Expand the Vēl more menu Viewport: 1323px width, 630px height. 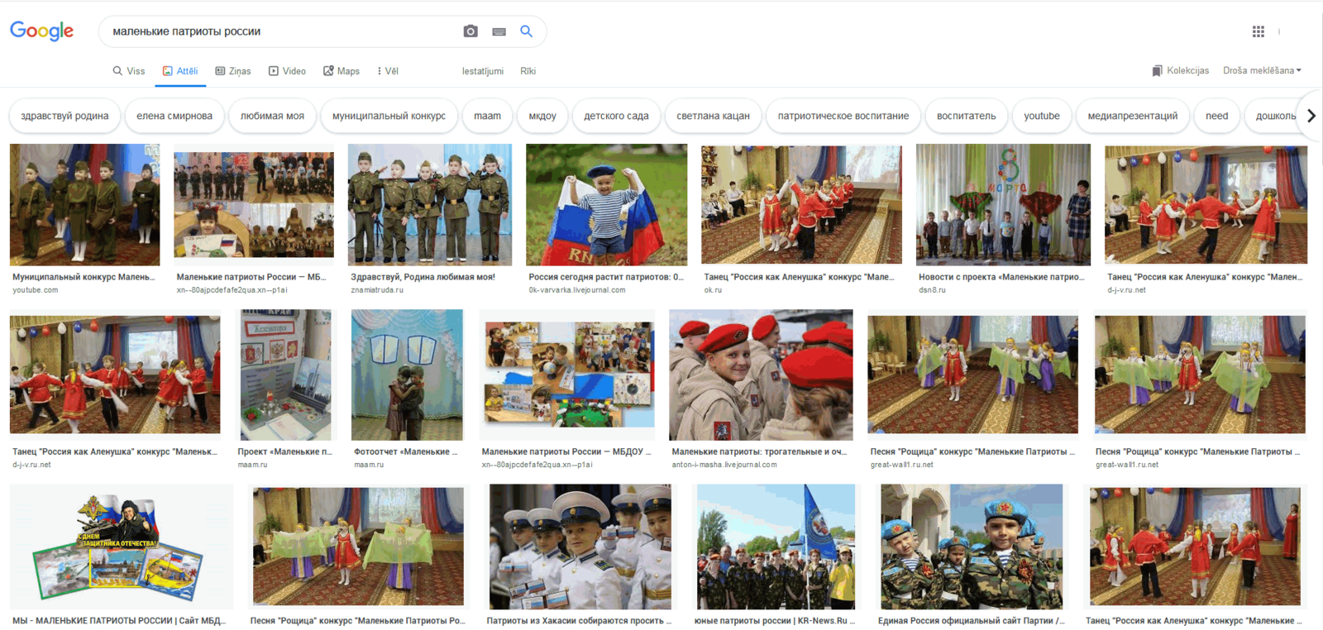click(387, 71)
